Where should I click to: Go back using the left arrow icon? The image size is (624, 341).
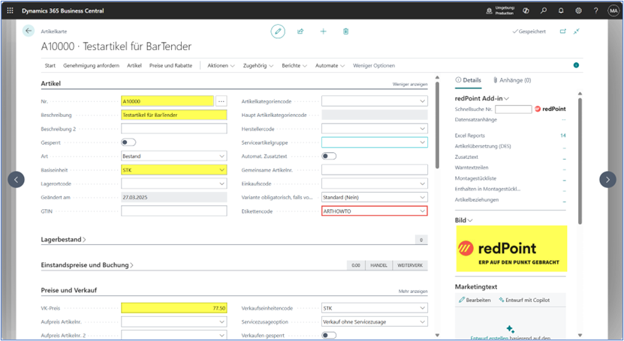tap(29, 31)
